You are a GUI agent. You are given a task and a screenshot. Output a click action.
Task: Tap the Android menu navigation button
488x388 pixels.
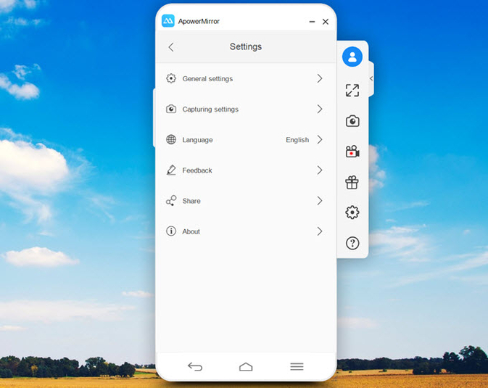pyautogui.click(x=297, y=366)
